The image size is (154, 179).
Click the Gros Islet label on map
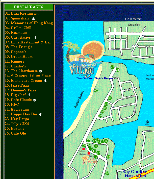pyautogui.click(x=134, y=25)
